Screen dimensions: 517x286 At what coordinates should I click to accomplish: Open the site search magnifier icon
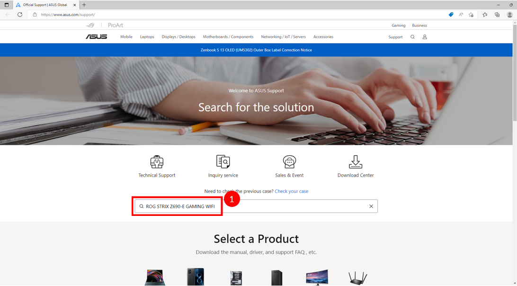(x=412, y=37)
